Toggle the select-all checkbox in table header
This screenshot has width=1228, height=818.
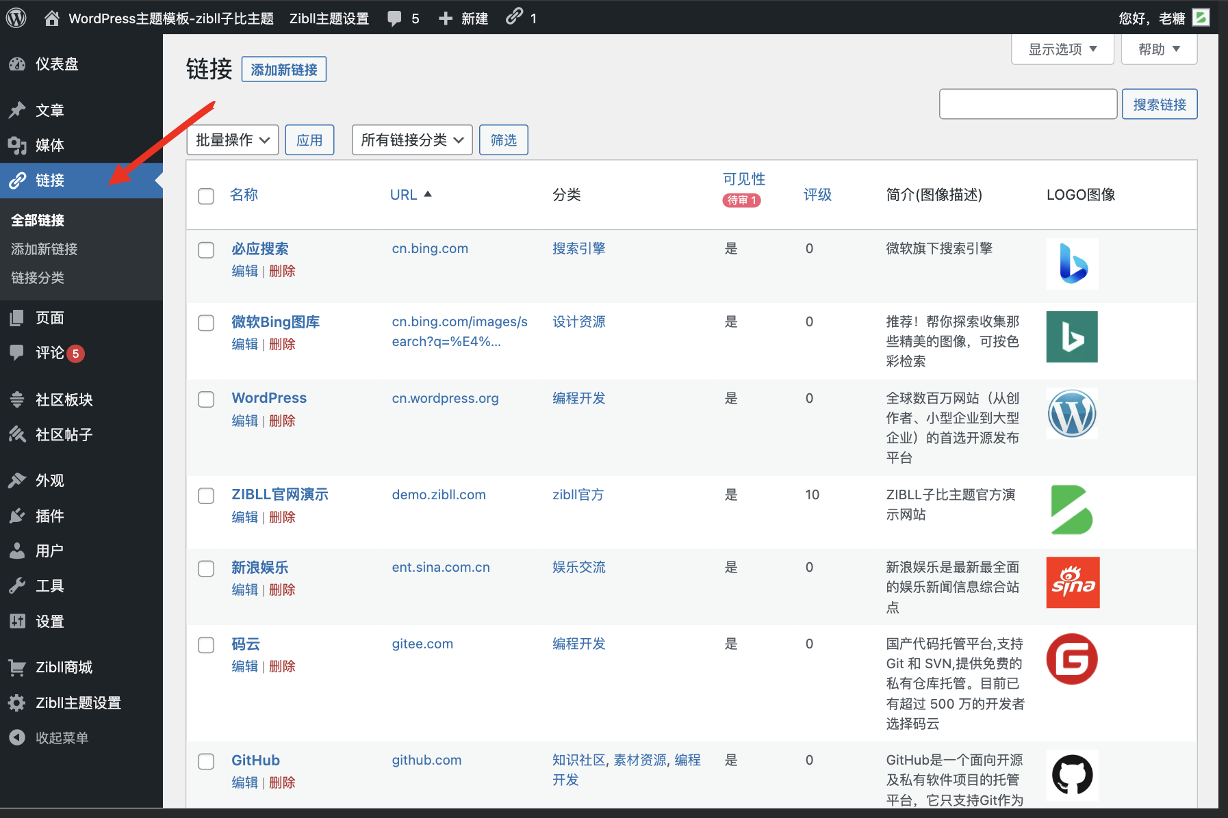click(206, 196)
